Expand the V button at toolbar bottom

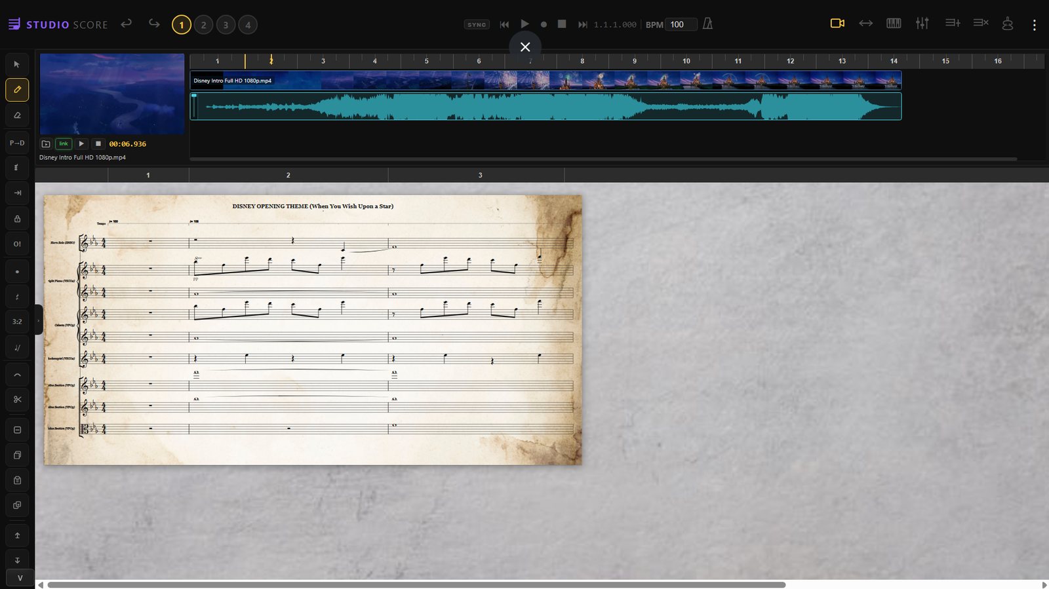click(20, 578)
